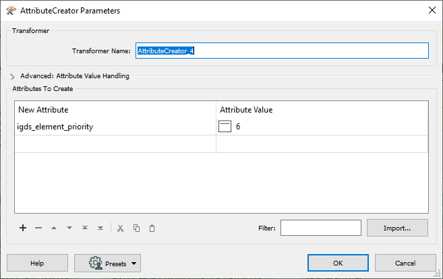This screenshot has height=279, width=443.
Task: Click the gear icon on Presets button
Action: click(x=96, y=263)
